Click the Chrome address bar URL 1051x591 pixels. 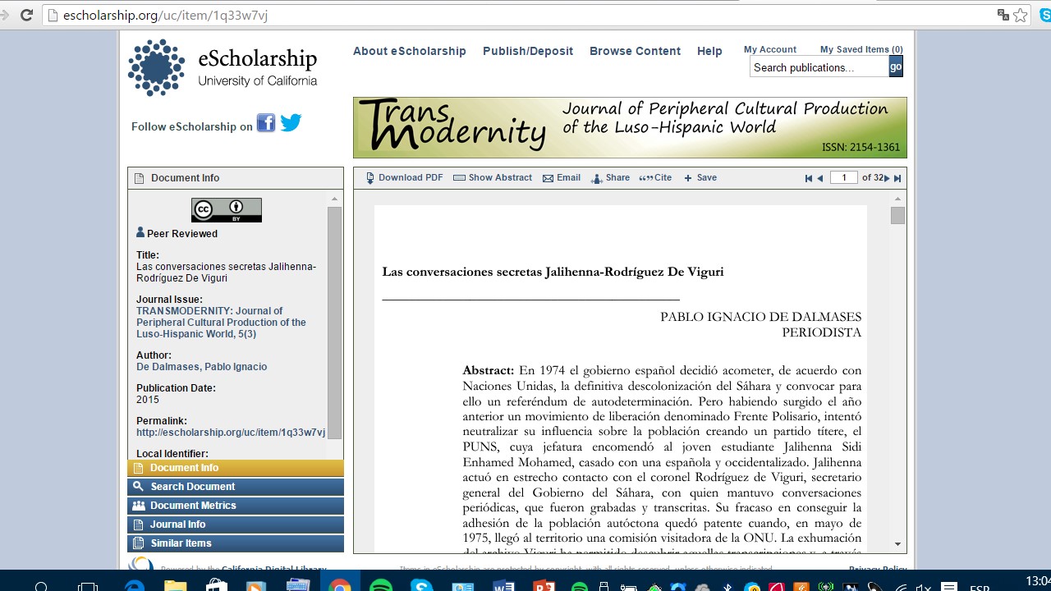coord(166,15)
